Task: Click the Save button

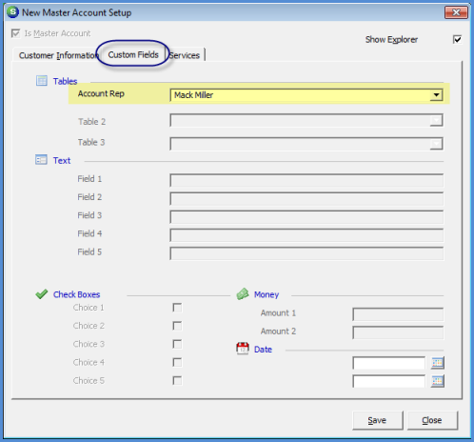Action: [378, 420]
